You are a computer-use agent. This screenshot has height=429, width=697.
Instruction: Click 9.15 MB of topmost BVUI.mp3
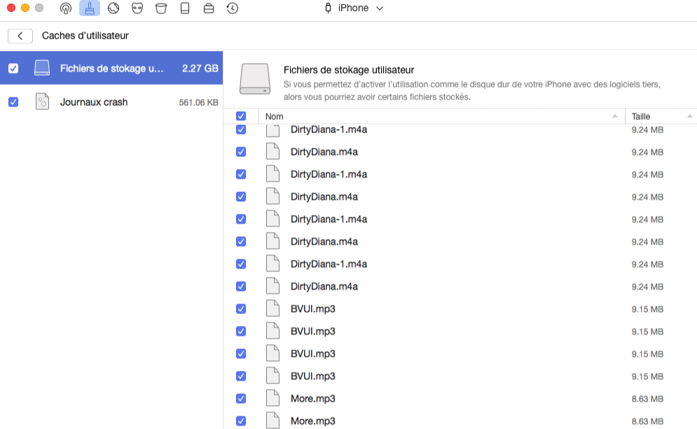click(647, 309)
